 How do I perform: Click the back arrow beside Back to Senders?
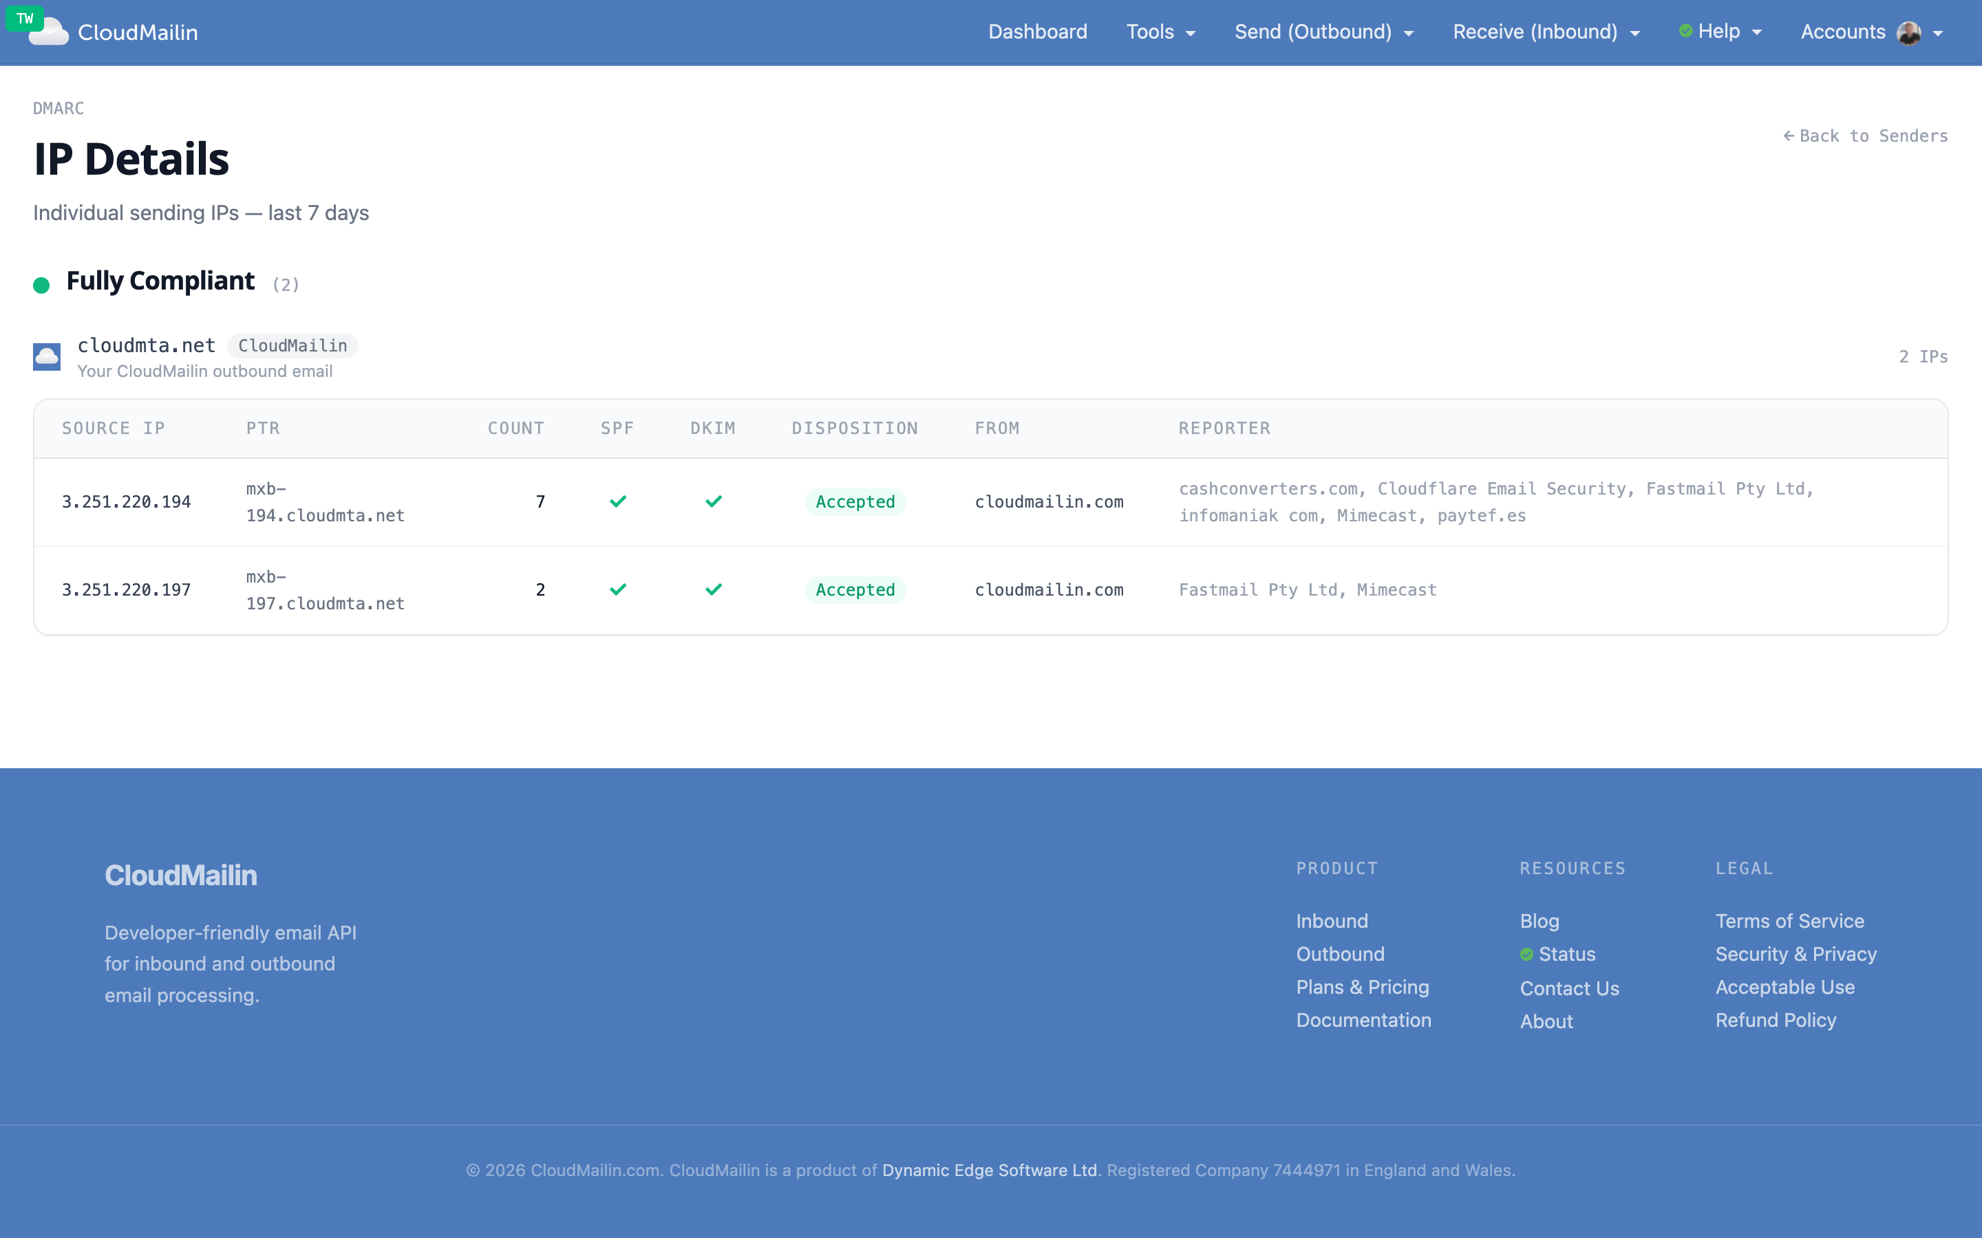coord(1789,136)
